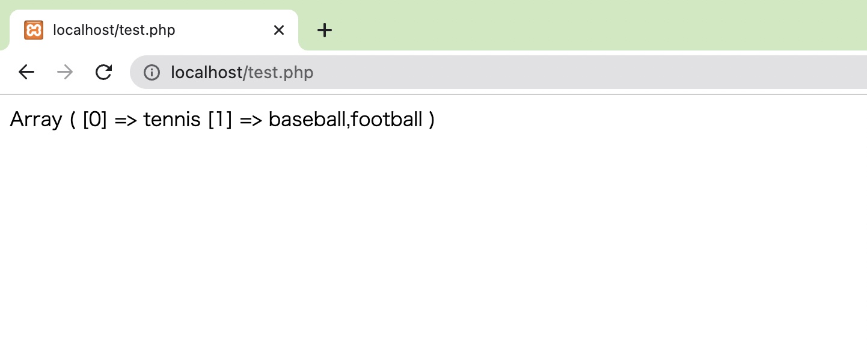Click the [1] array index
The height and width of the screenshot is (351, 867).
tap(220, 120)
